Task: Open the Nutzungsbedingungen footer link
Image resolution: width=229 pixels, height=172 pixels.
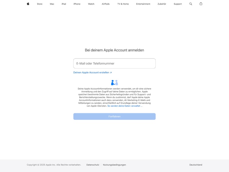Action: (x=114, y=165)
